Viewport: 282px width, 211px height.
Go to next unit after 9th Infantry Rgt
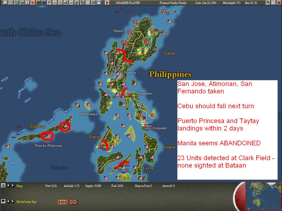click(x=13, y=202)
